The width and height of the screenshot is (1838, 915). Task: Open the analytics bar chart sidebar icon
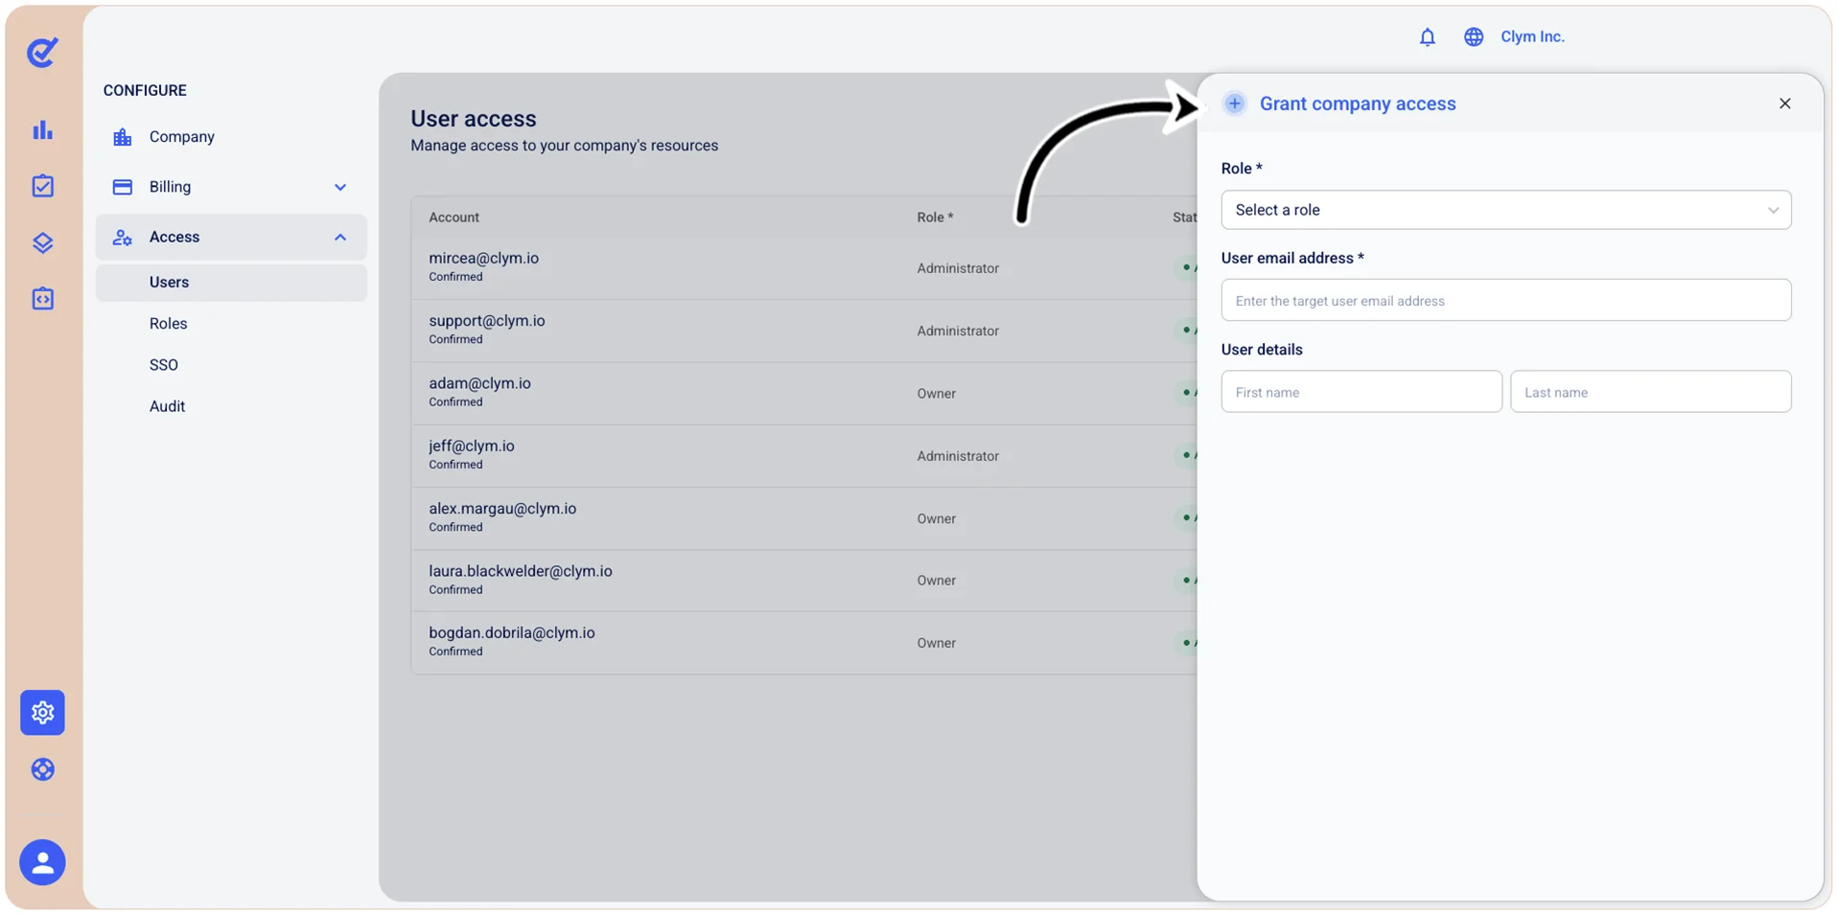click(x=42, y=130)
